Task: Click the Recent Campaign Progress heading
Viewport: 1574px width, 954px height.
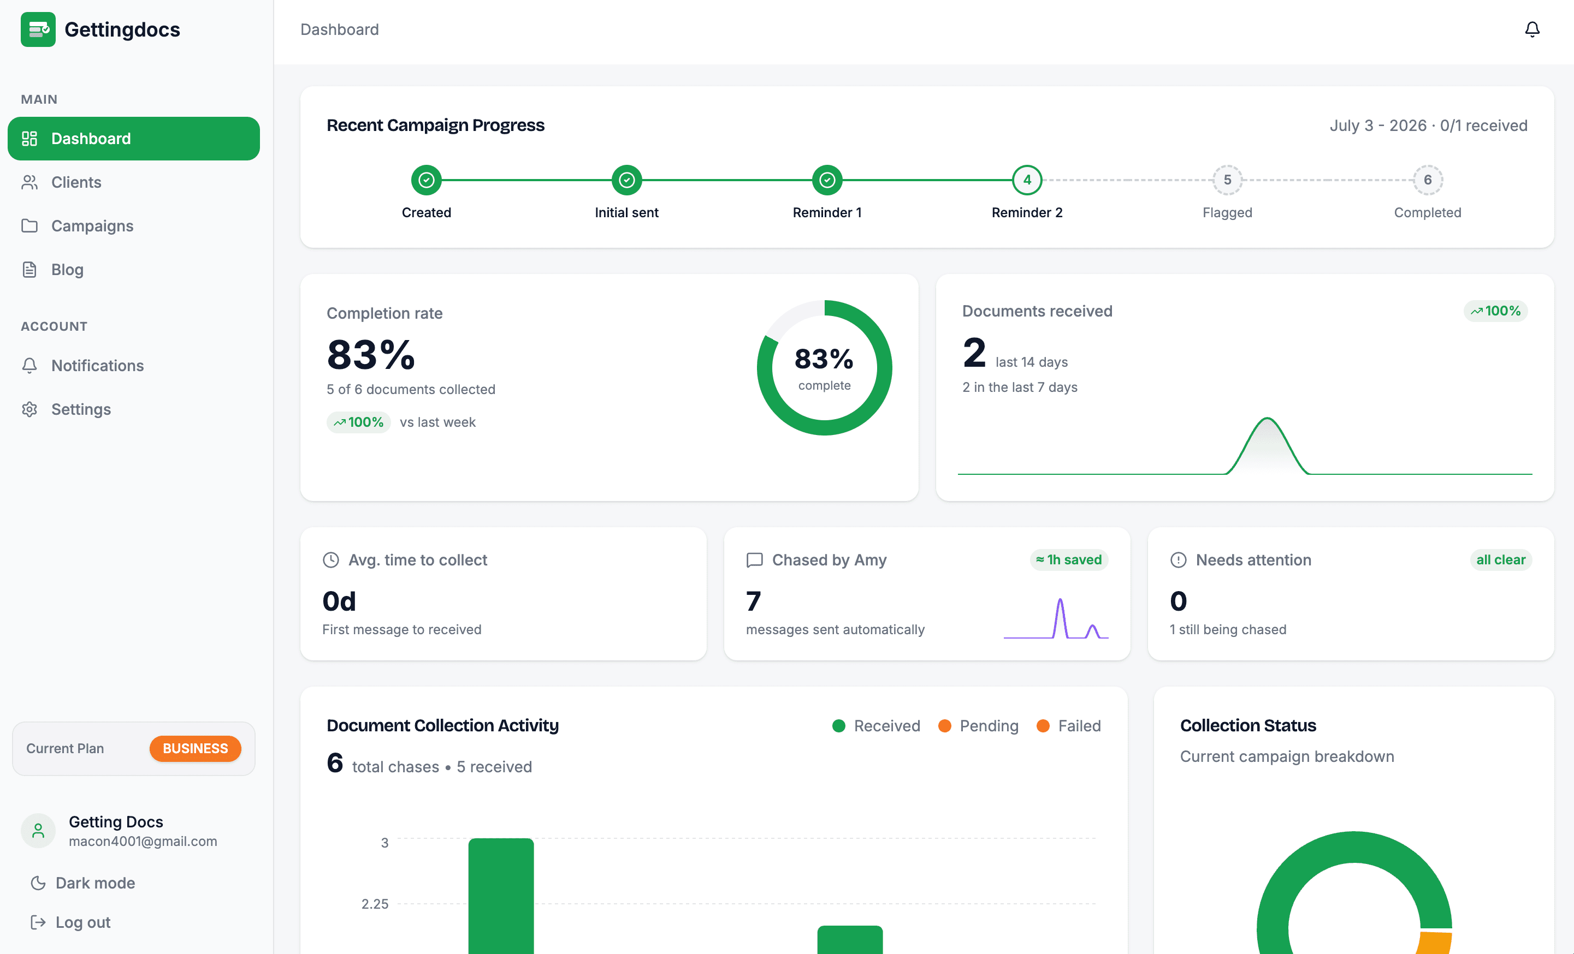Action: (x=435, y=125)
